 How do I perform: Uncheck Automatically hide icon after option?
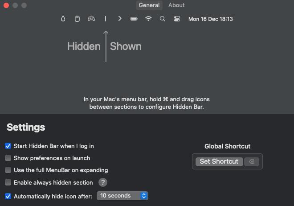pyautogui.click(x=8, y=196)
